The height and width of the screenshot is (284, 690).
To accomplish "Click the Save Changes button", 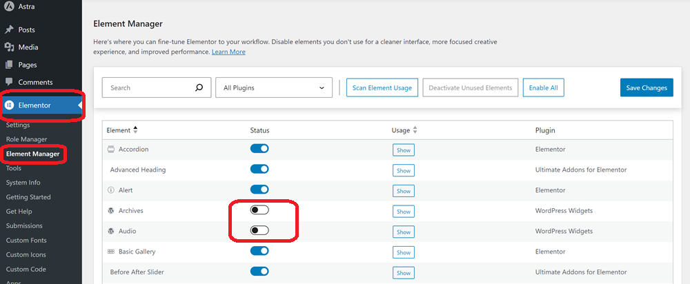I will click(647, 88).
